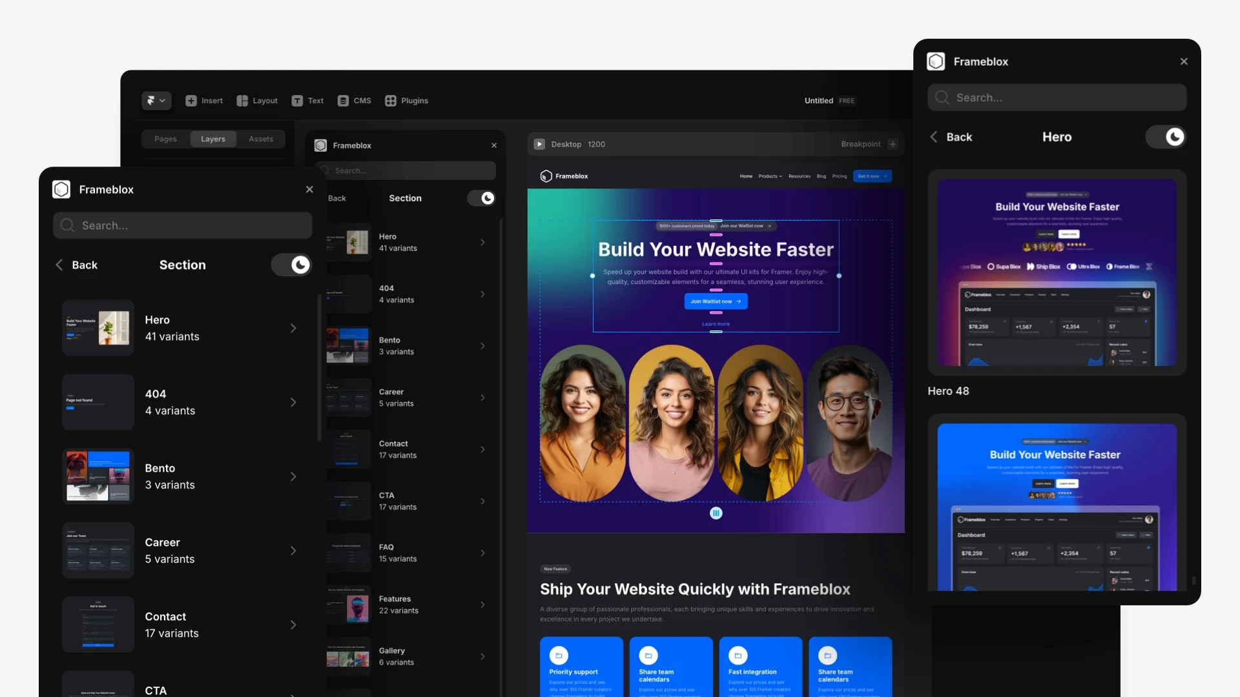This screenshot has width=1240, height=697.
Task: Click the blue Get it now button in the canvas navbar
Action: (x=873, y=176)
